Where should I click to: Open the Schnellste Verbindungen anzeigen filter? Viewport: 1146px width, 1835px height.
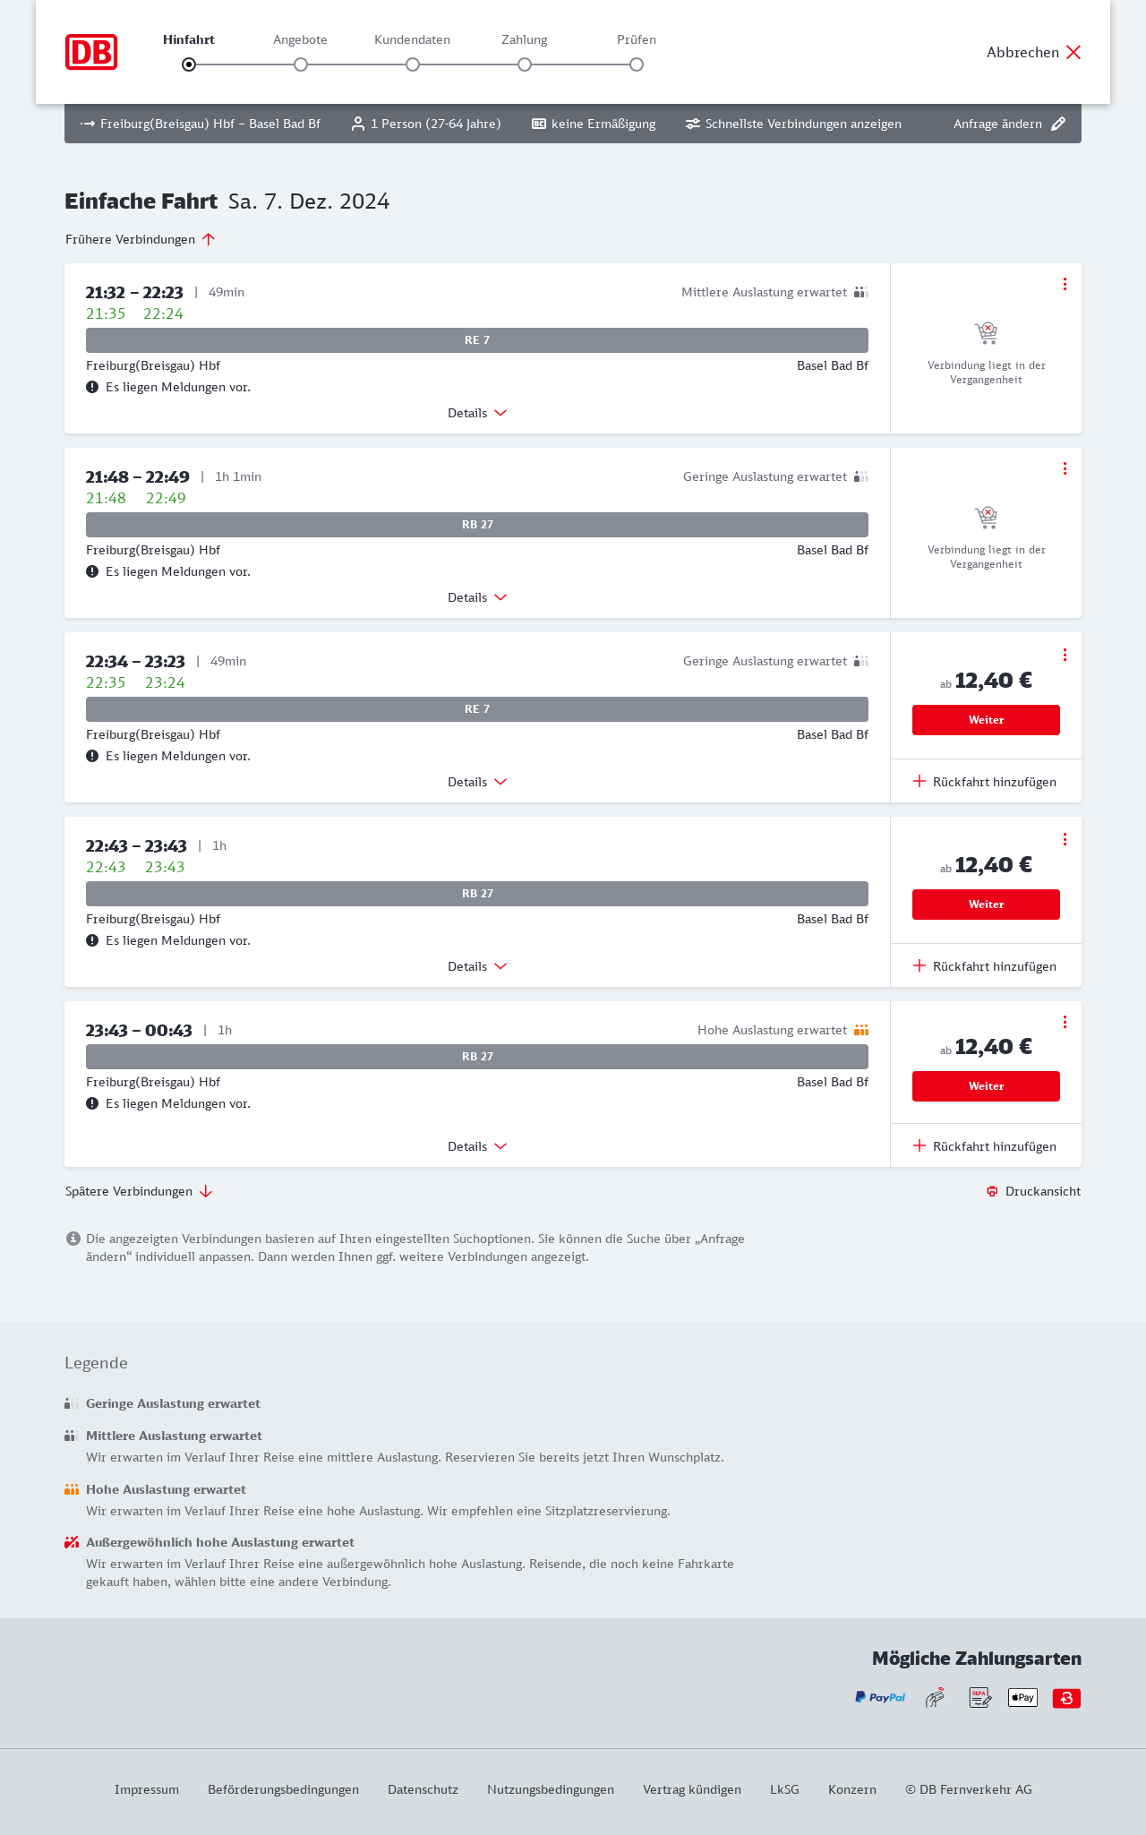click(793, 124)
